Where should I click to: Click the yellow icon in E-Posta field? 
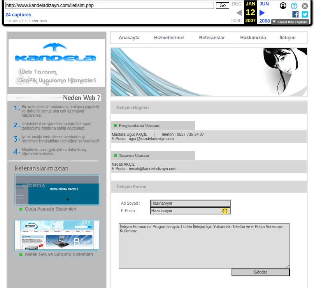click(225, 211)
